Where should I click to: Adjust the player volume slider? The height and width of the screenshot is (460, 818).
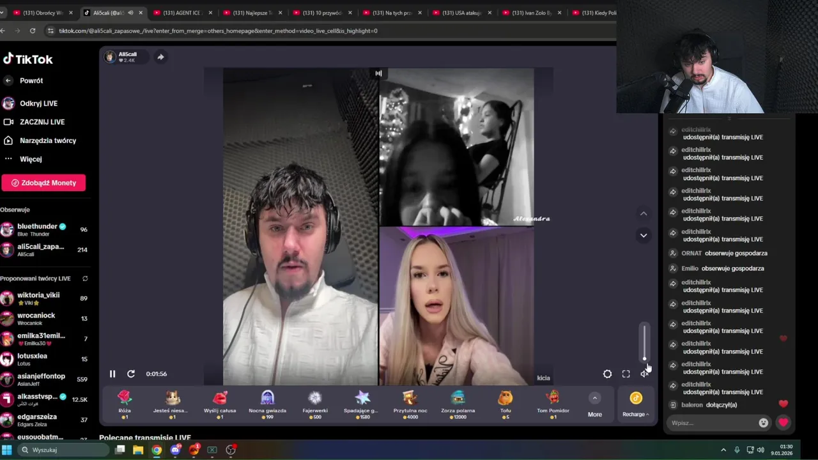[x=644, y=342]
